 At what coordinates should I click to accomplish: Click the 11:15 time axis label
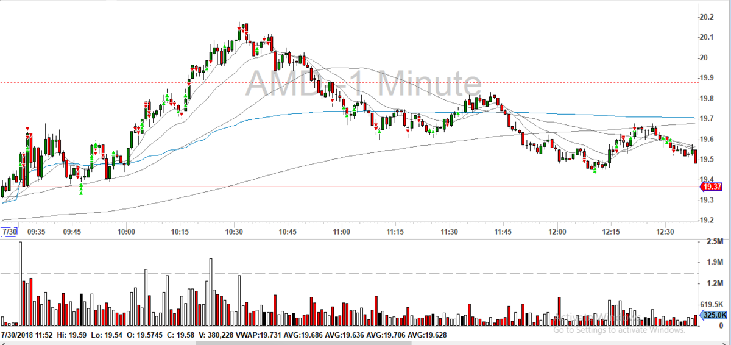point(395,232)
